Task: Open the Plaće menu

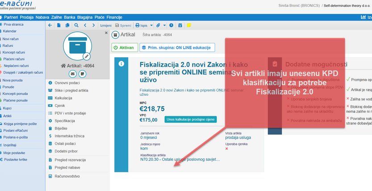Action: click(x=100, y=17)
